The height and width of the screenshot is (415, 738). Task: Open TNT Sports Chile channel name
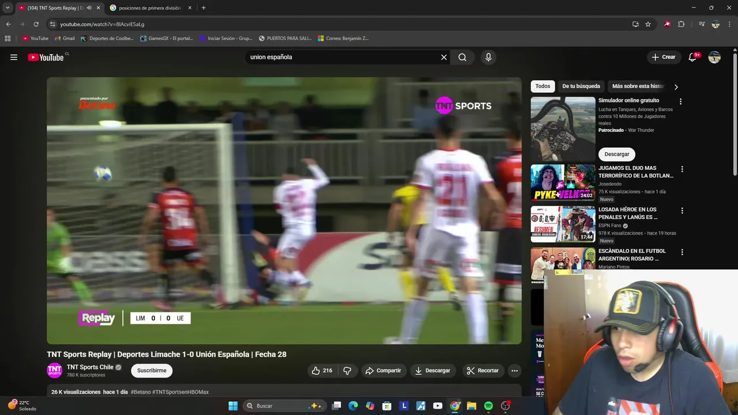pos(90,367)
